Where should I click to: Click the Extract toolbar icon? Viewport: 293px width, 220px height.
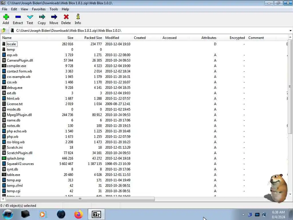[x=18, y=17]
